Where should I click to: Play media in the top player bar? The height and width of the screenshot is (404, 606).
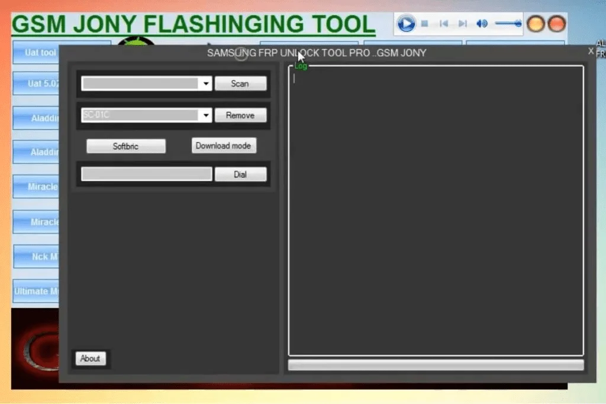(x=406, y=24)
